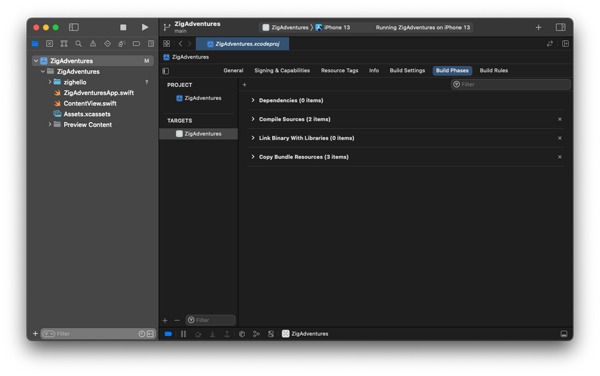The width and height of the screenshot is (600, 376).
Task: Open ContentView.swift file
Action: [89, 104]
